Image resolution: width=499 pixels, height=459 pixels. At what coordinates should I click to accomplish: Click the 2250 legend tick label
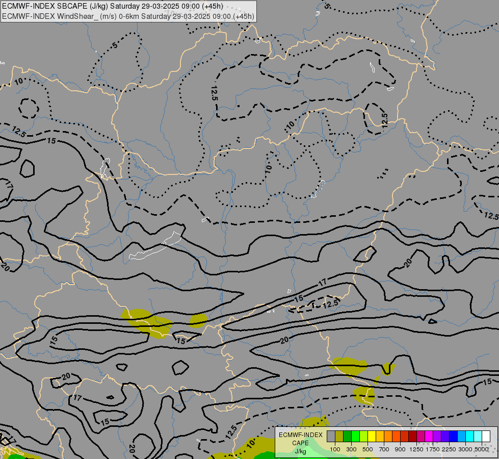449,449
